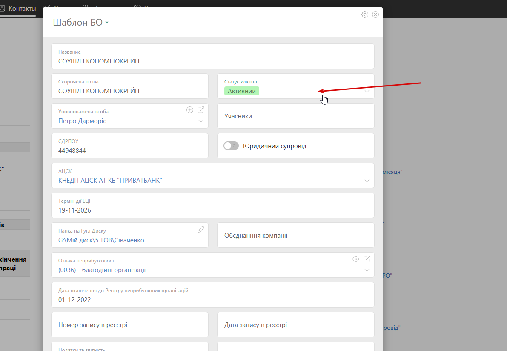Open the Петро Дарморіс contact link
507x351 pixels.
82,121
